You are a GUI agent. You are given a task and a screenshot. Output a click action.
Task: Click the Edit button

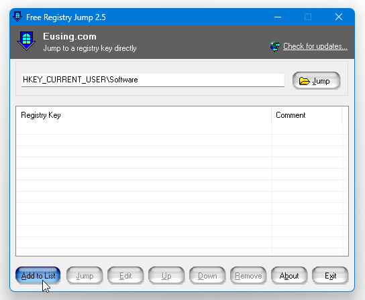(125, 276)
